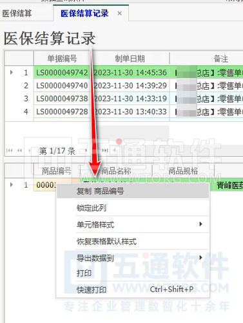Expand 导出数据到 submenu arrow
Viewport: 243px width, 323px height.
[200, 257]
